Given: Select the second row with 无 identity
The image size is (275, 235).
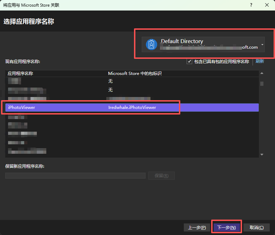Looking at the screenshot, I should pyautogui.click(x=132, y=90).
